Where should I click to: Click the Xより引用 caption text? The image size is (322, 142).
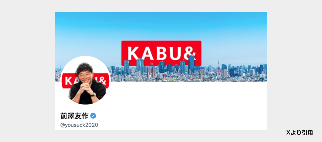[300, 133]
